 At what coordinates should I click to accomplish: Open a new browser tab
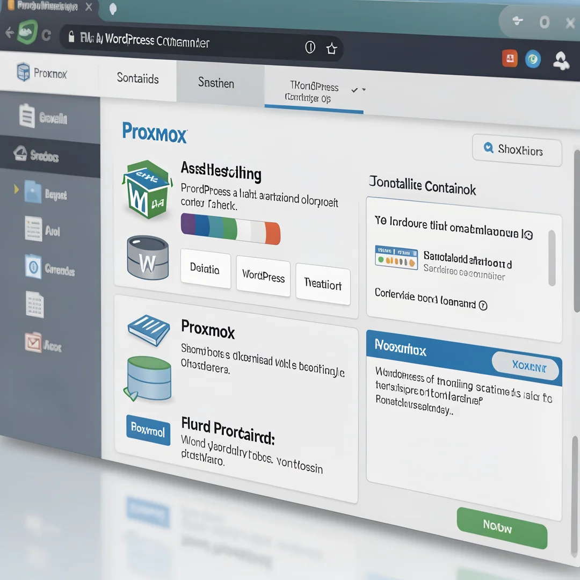(x=113, y=9)
